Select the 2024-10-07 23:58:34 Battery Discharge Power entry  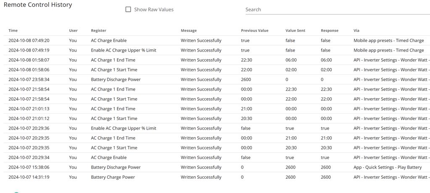click(115, 80)
